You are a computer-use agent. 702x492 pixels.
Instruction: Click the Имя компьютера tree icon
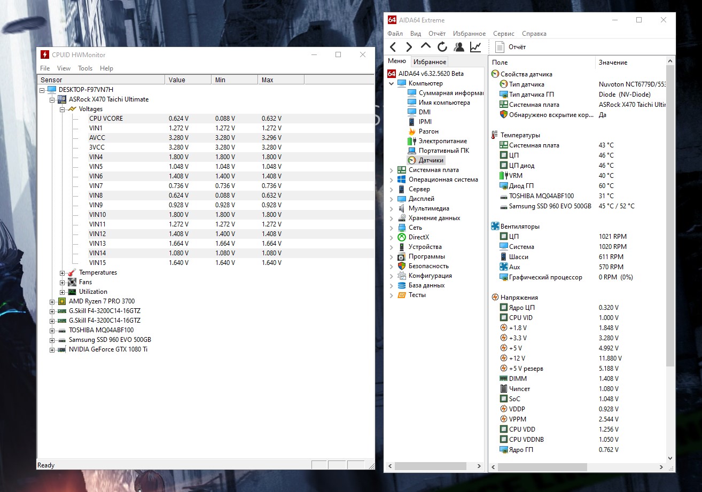click(x=412, y=103)
